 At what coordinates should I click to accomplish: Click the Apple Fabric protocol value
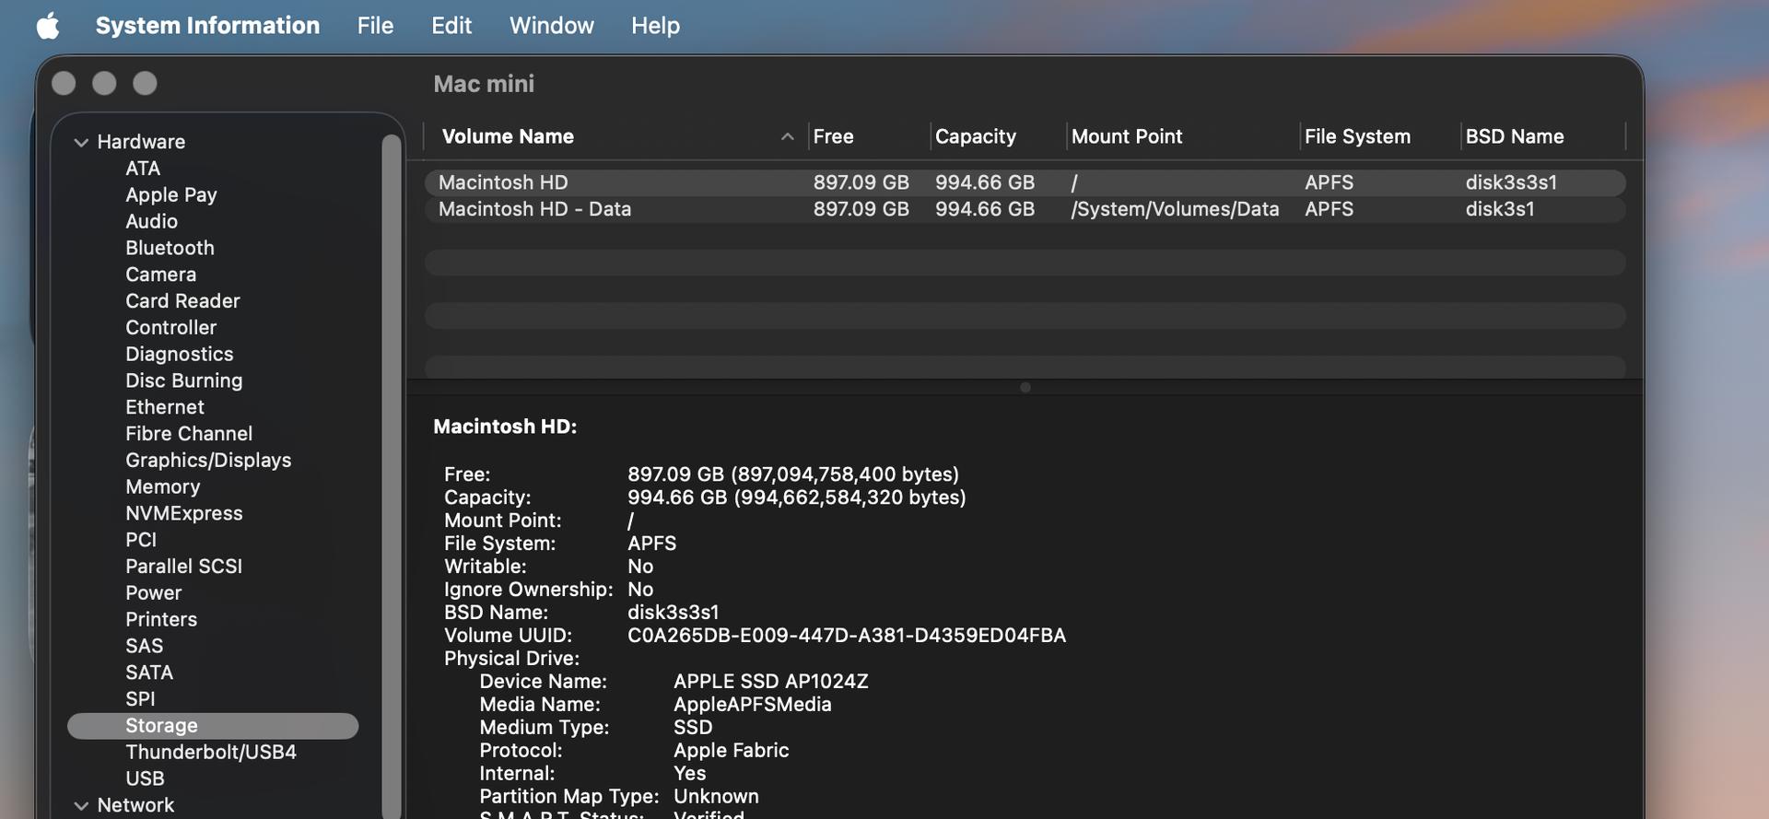[x=731, y=751]
